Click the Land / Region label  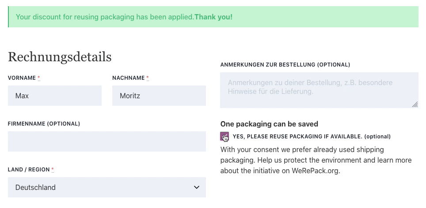coord(29,170)
